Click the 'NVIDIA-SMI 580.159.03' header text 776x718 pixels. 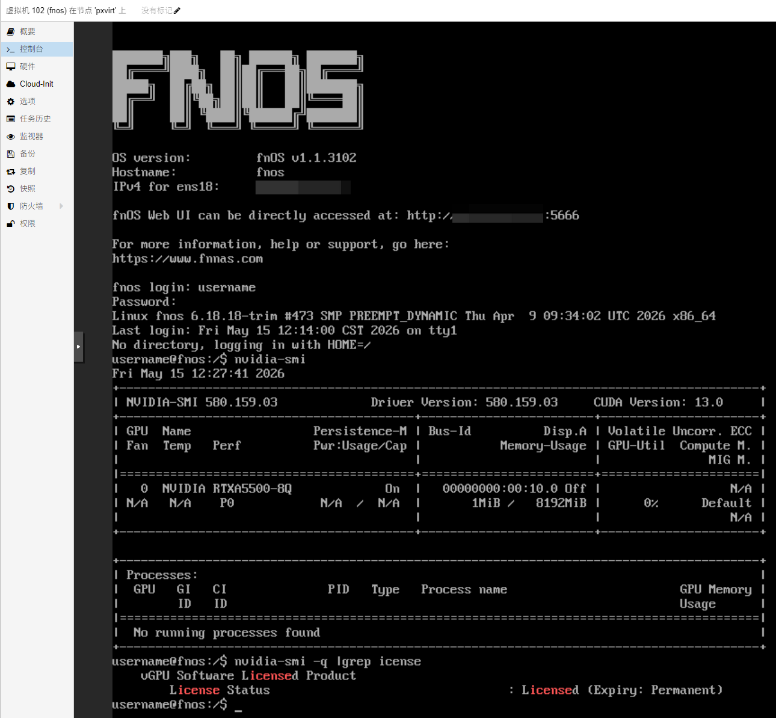202,403
